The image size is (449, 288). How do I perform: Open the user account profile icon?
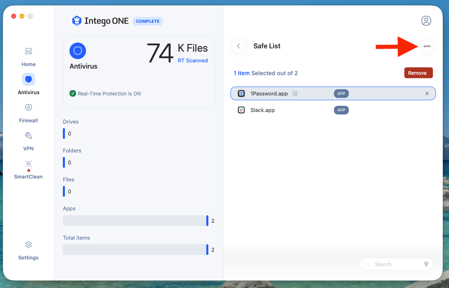[426, 21]
